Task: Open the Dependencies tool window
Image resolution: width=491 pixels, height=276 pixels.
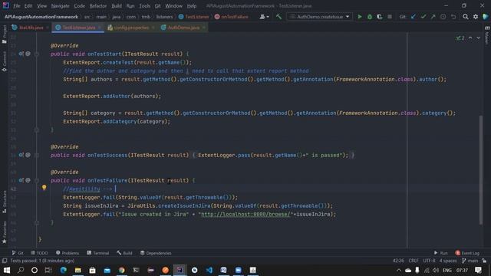Action: pos(156,253)
